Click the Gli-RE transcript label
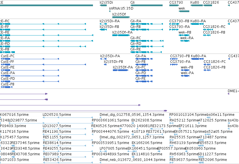 pyautogui.click(x=135, y=49)
